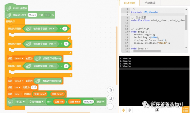
Task: Open the P16 pin dropdown
Action: click(53, 66)
